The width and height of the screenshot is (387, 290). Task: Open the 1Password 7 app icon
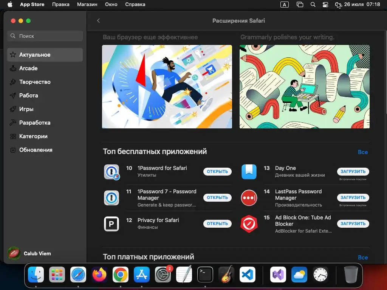(111, 198)
